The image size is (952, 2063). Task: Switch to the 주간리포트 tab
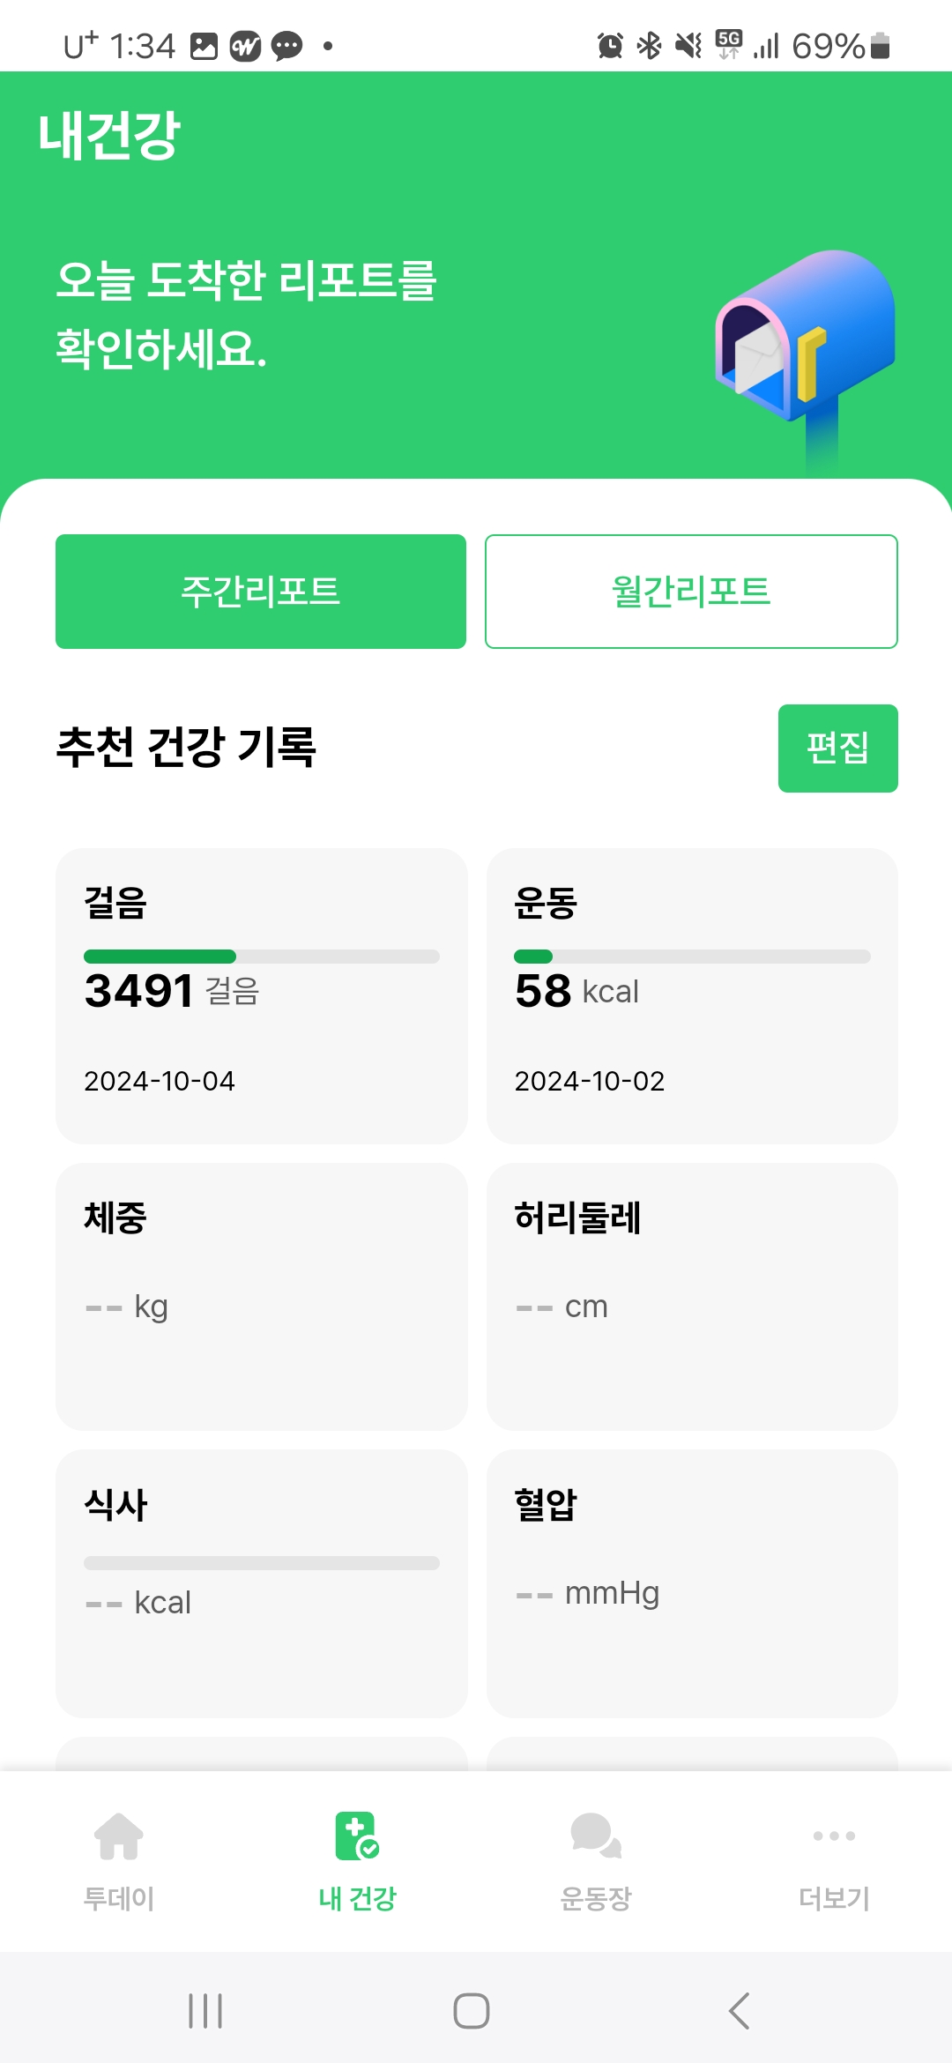point(261,592)
